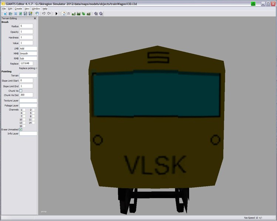Open the LMB dropdown showing Add
This screenshot has width=277, height=221.
28,49
